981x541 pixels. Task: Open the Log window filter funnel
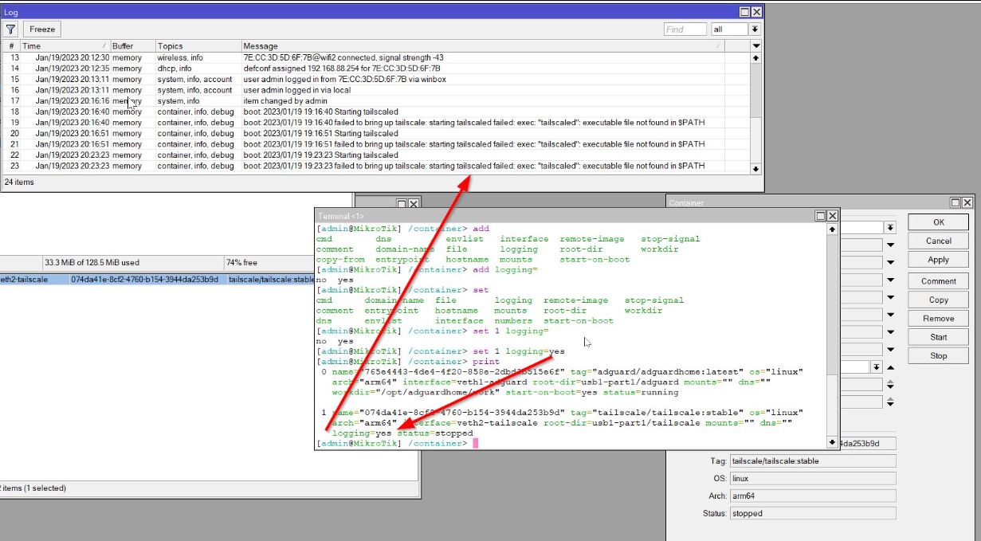[x=11, y=29]
